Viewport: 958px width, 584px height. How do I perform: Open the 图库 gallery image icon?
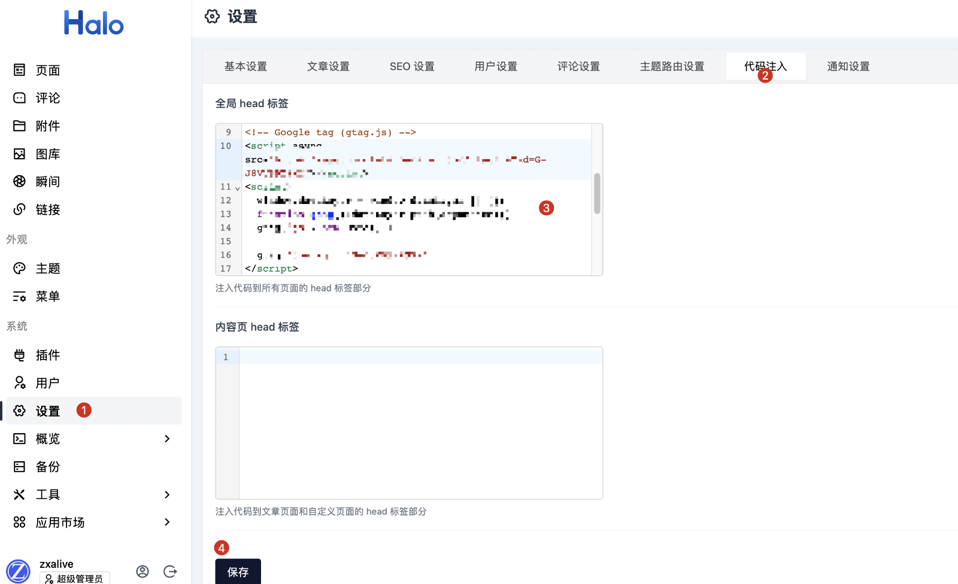click(20, 154)
